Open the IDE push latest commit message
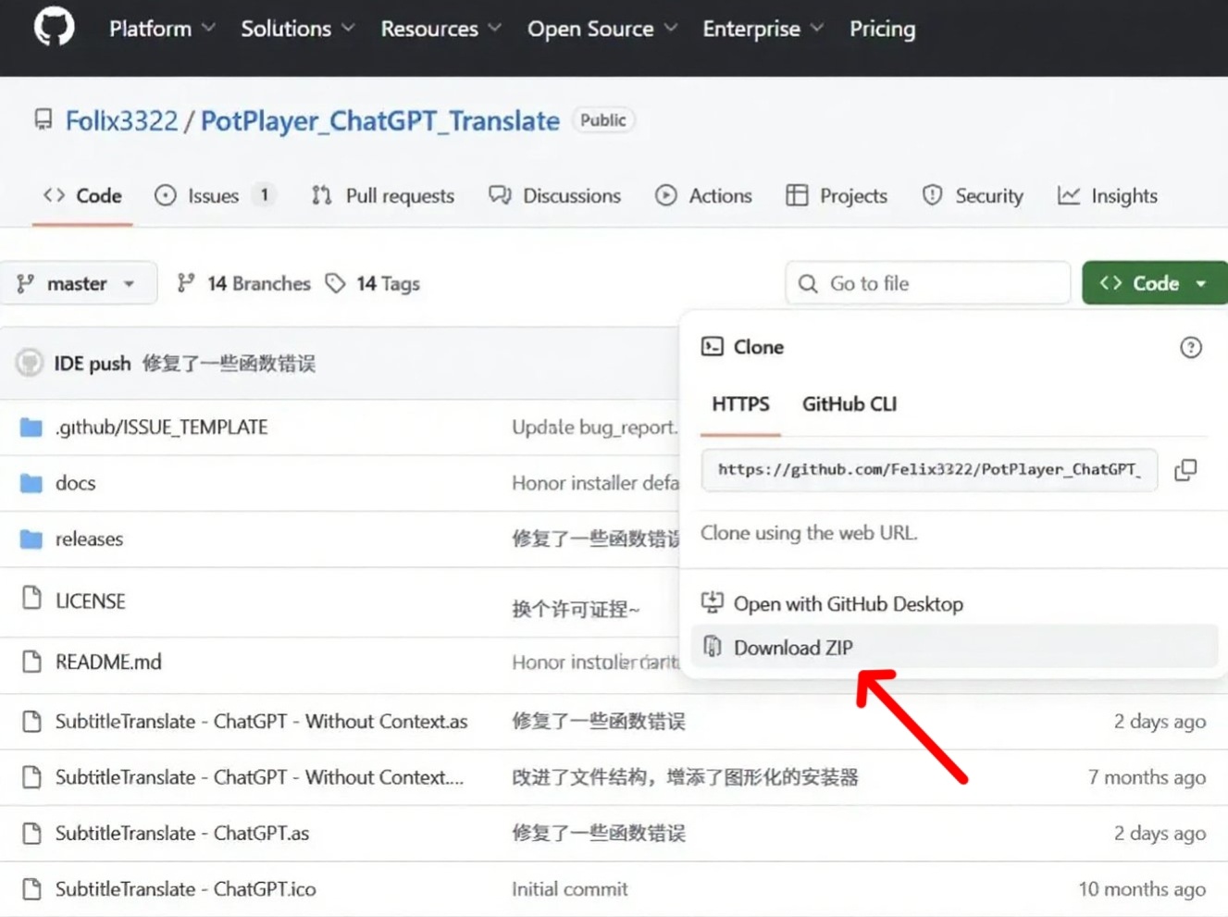The image size is (1228, 917). pos(229,363)
